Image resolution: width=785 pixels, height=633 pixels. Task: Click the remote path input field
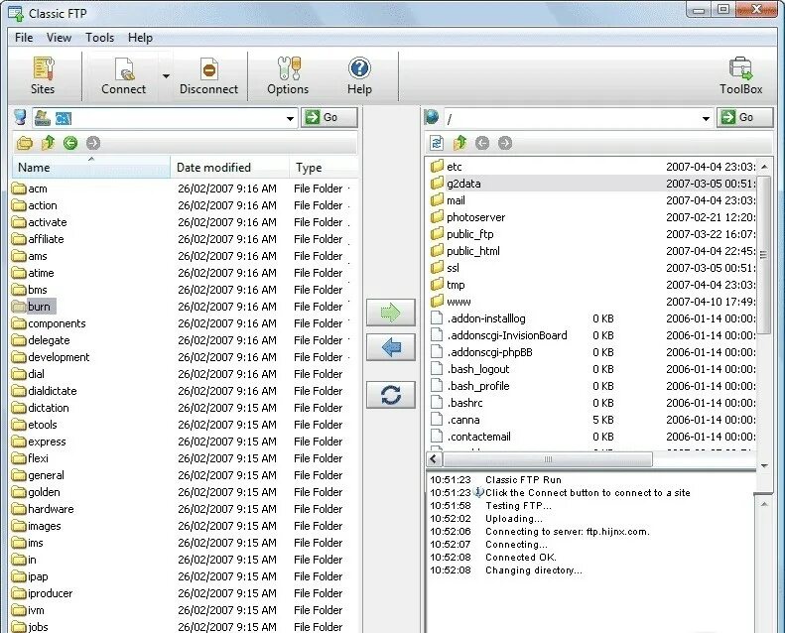(x=571, y=119)
